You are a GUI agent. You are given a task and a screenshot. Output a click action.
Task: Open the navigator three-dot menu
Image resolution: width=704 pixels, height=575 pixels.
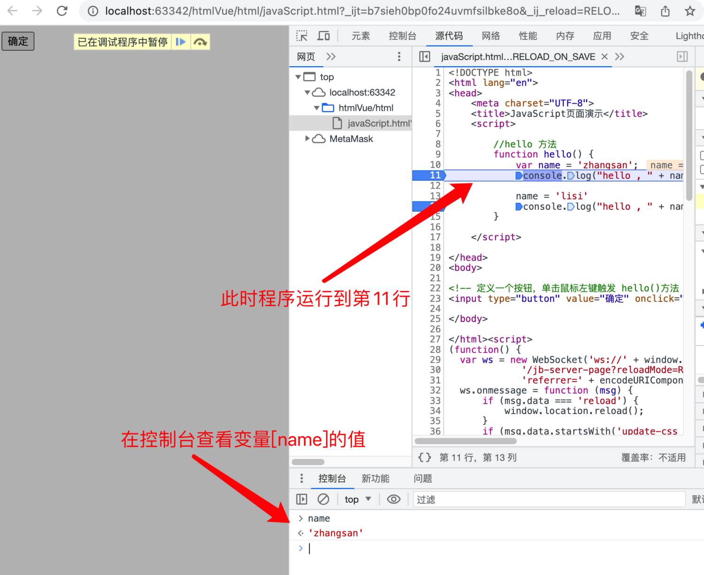399,57
